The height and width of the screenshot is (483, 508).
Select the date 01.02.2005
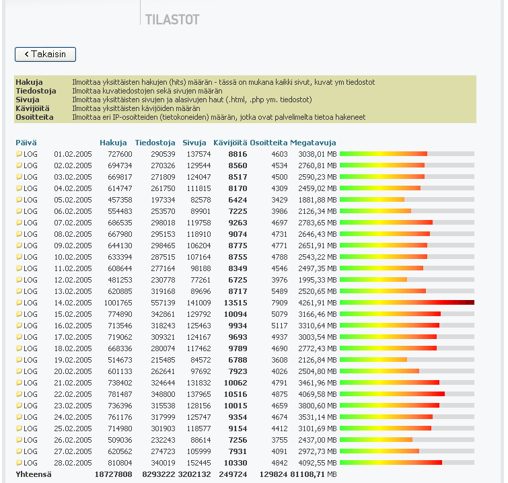(x=73, y=154)
